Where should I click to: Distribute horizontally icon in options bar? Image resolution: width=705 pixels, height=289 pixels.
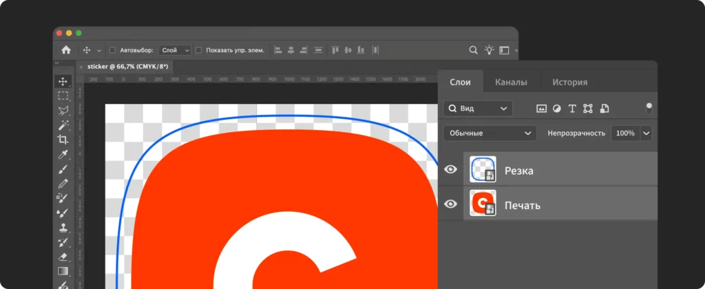(x=375, y=50)
